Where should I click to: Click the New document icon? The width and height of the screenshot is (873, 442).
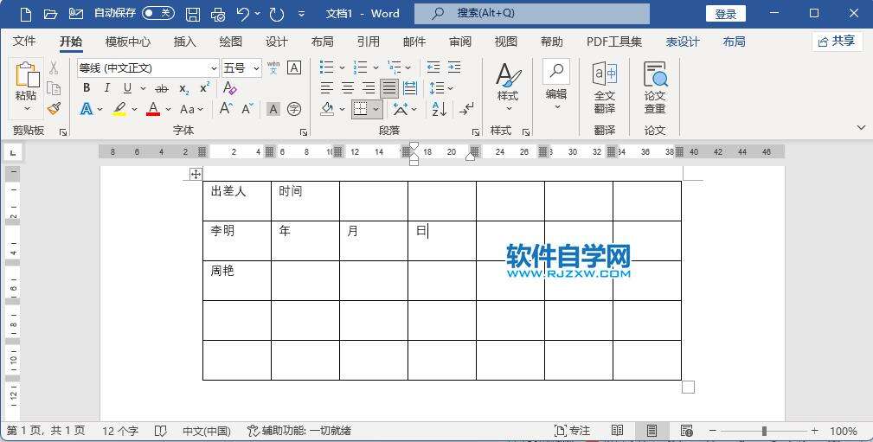[x=25, y=14]
